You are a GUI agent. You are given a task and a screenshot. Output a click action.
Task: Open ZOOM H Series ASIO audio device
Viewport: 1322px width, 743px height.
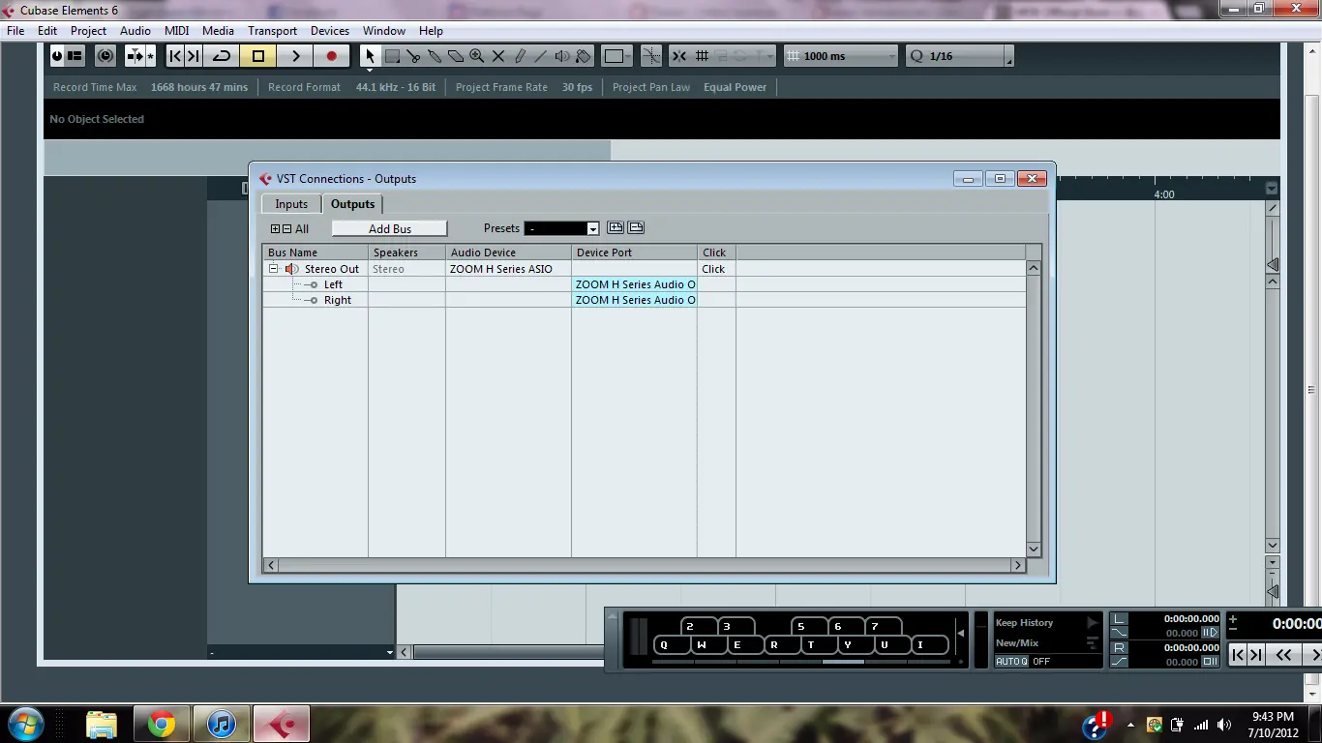point(508,269)
